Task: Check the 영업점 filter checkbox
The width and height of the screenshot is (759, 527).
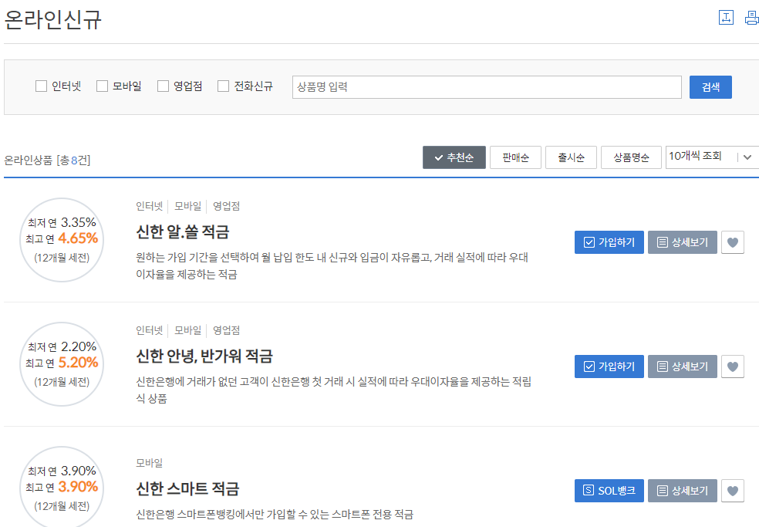Action: (x=163, y=86)
